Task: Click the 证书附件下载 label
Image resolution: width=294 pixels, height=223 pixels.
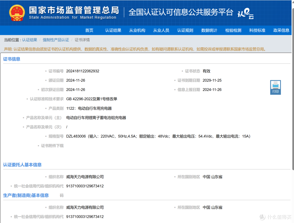Action: (52, 146)
